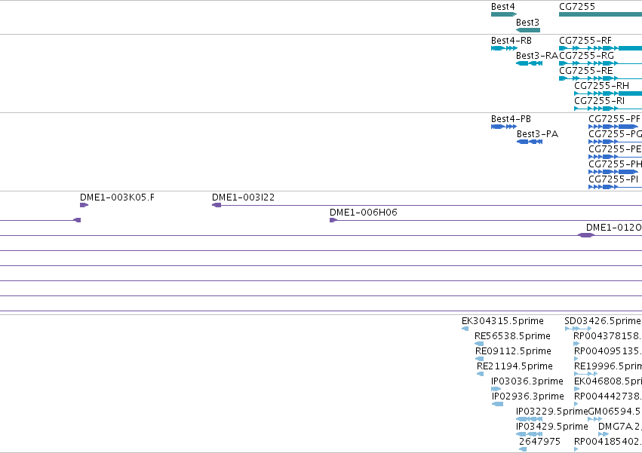Image resolution: width=642 pixels, height=453 pixels.
Task: Click the EK304315.5prime EST feature
Action: coord(465,329)
